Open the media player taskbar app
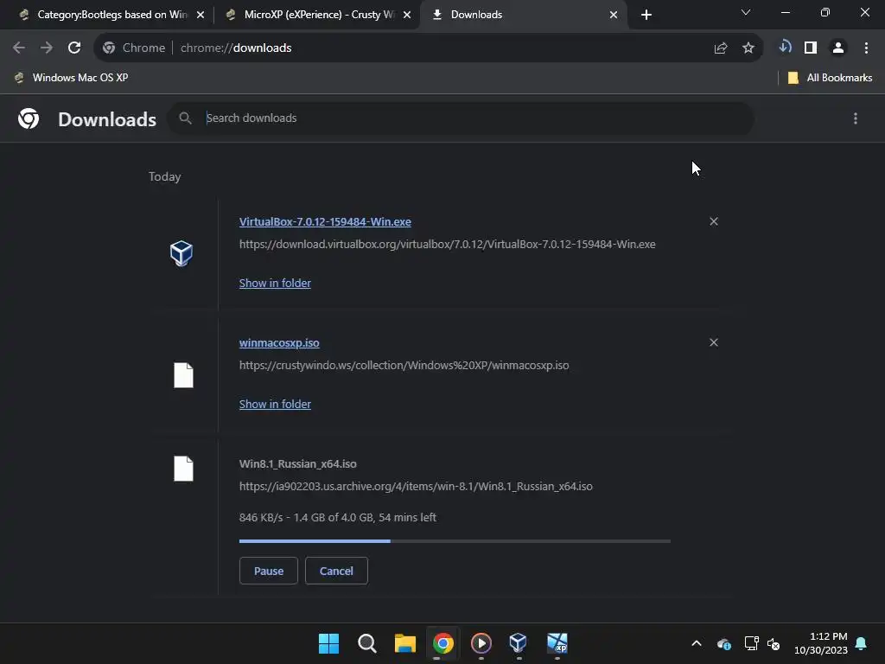 pos(481,643)
